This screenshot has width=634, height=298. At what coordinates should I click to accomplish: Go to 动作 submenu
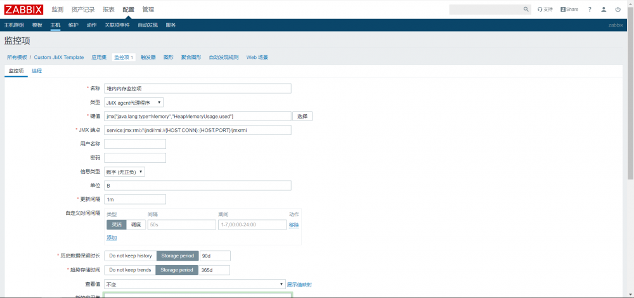click(x=92, y=25)
